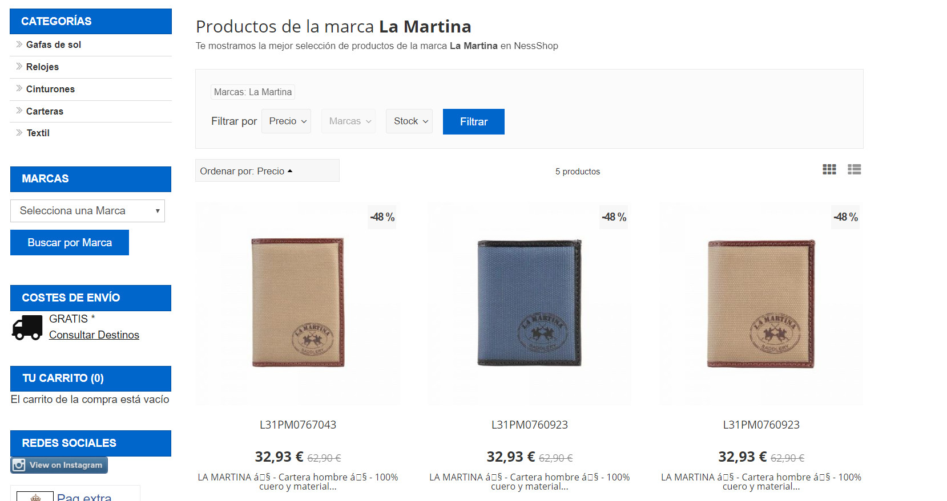The width and height of the screenshot is (947, 501).
Task: Select the Relojes category
Action: [42, 67]
